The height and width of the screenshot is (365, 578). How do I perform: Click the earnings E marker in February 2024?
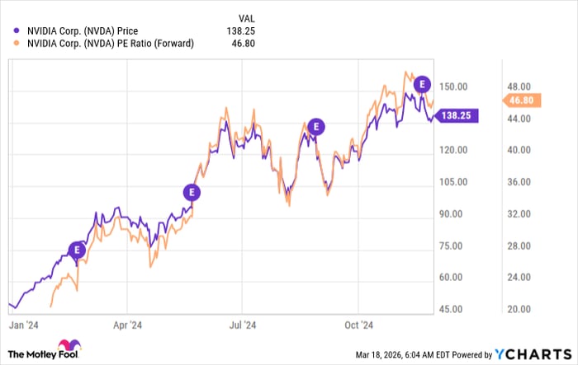[78, 248]
